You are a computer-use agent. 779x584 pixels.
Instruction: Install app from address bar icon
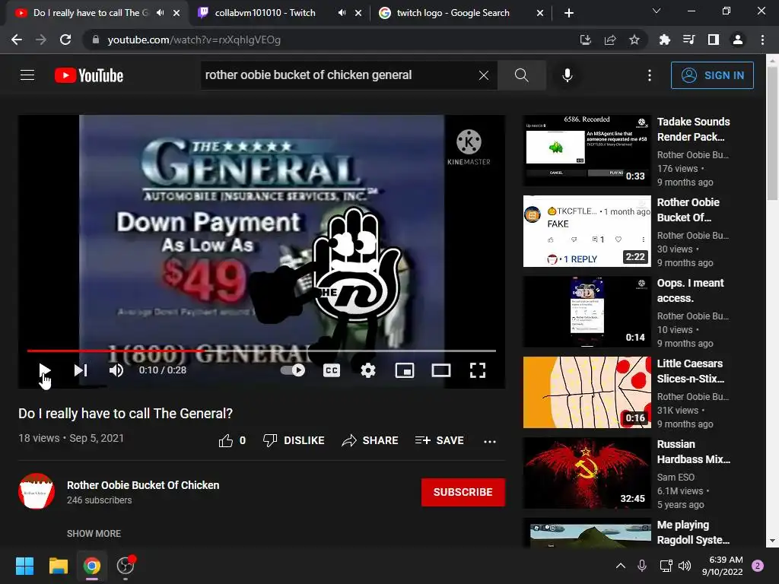pyautogui.click(x=586, y=40)
